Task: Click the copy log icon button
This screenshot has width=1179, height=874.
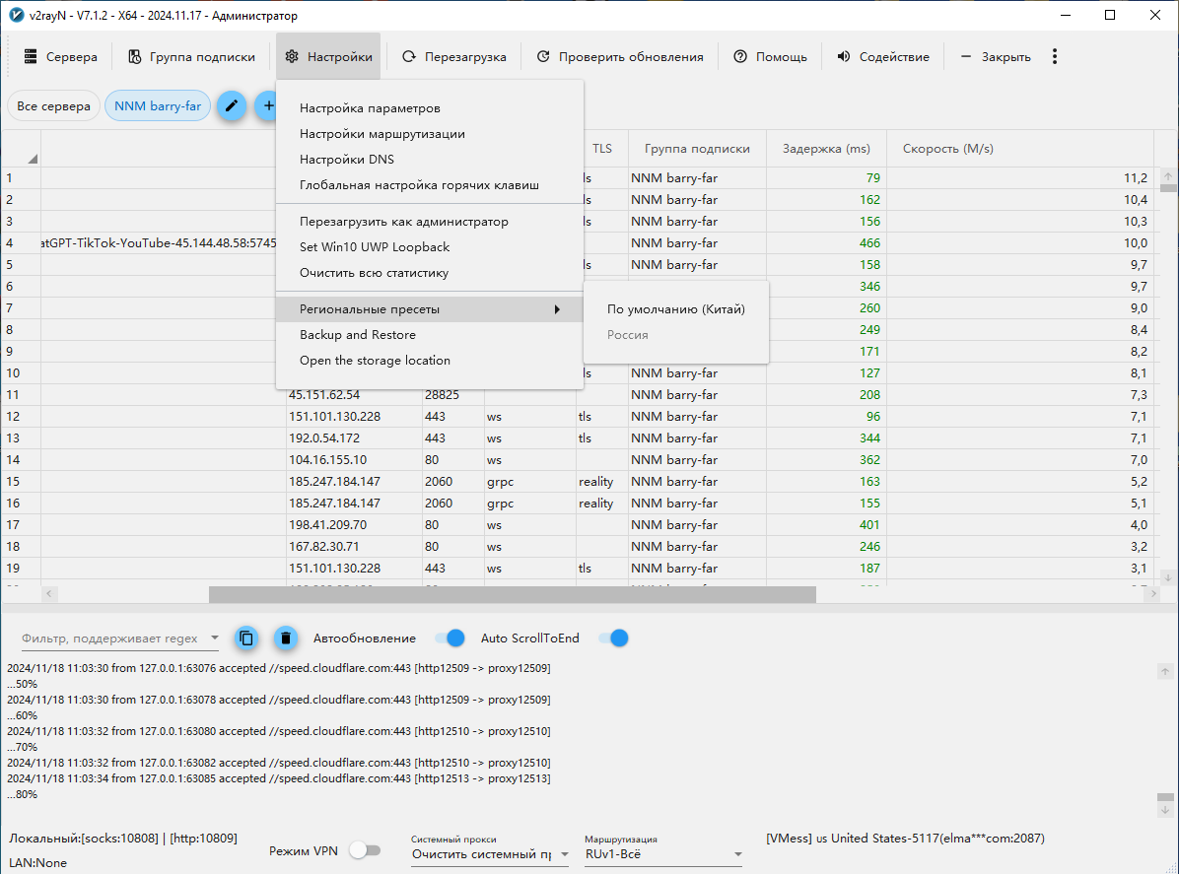Action: click(x=246, y=639)
